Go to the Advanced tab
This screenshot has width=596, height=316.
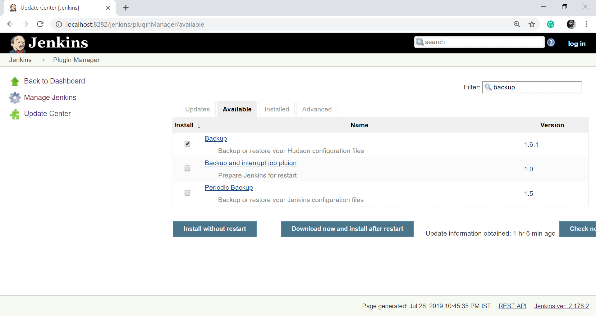pyautogui.click(x=317, y=109)
